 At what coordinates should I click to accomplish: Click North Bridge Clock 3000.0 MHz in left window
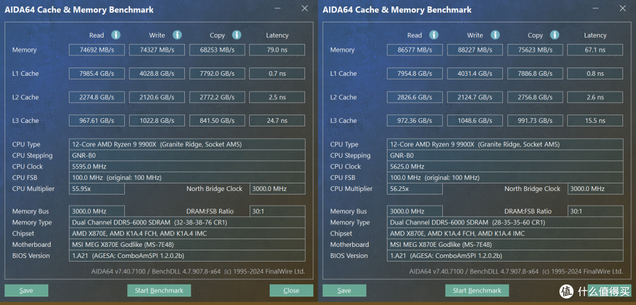point(277,189)
